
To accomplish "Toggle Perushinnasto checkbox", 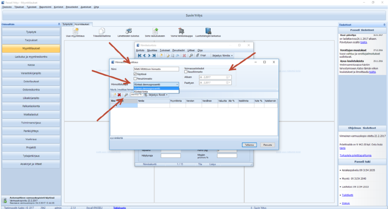I will click(135, 78).
